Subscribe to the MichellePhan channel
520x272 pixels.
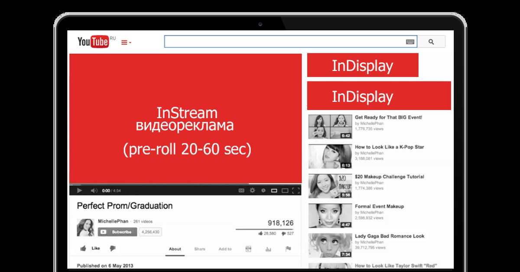[117, 232]
